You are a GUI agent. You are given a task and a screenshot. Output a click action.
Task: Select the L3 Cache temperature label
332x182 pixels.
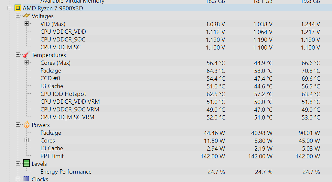coord(52,86)
